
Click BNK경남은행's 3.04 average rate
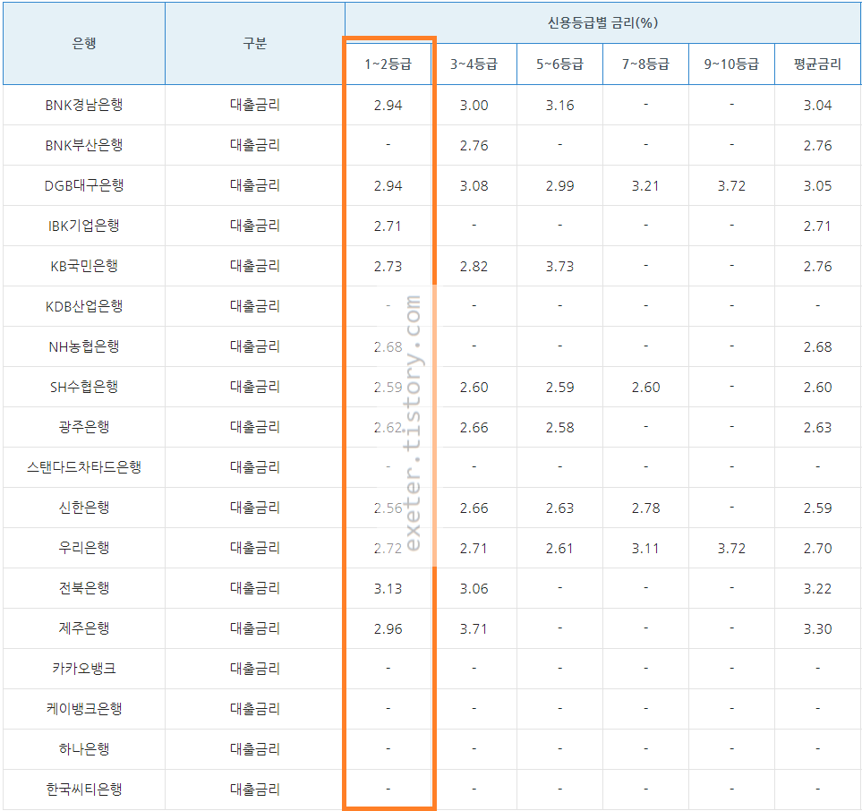click(x=817, y=105)
